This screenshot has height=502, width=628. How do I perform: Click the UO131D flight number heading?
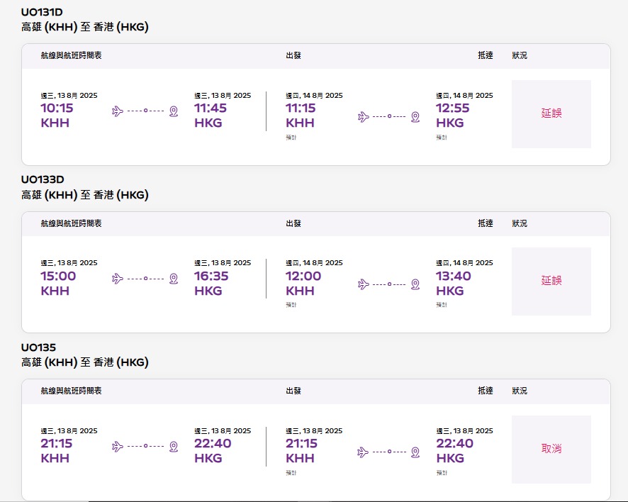[x=42, y=12]
